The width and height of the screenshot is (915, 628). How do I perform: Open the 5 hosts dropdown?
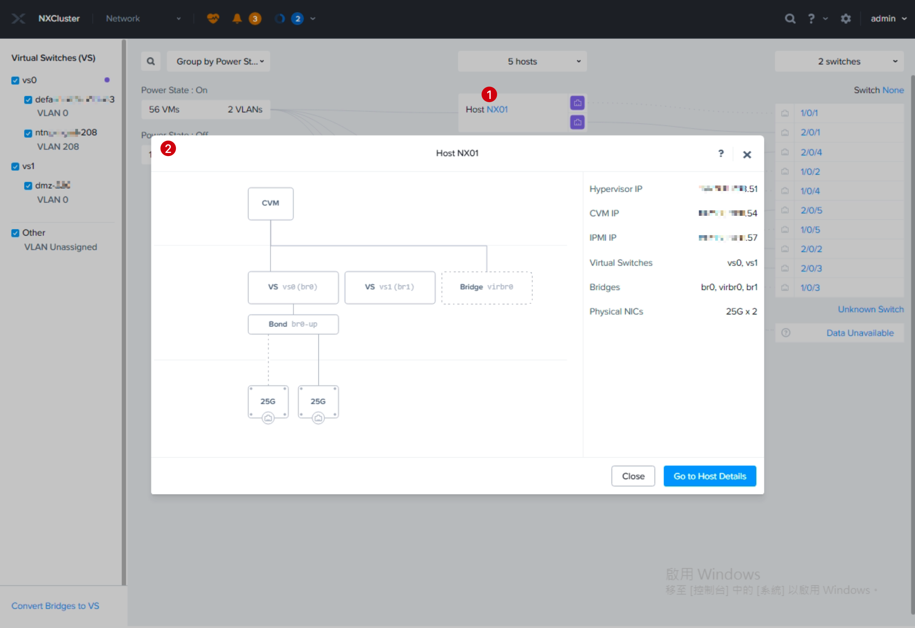tap(522, 61)
